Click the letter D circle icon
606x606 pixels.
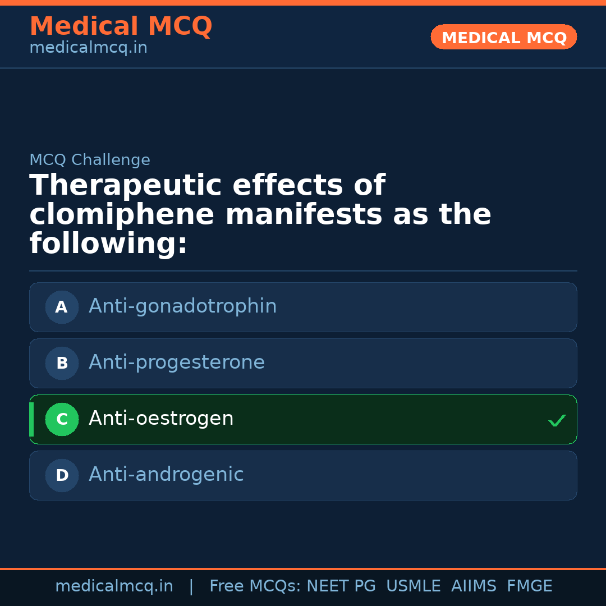point(62,475)
